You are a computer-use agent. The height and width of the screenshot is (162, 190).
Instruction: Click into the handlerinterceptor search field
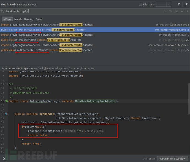(83, 12)
